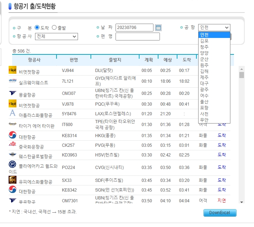Click the table scrollbar down arrow
The height and width of the screenshot is (227, 254).
tap(241, 202)
